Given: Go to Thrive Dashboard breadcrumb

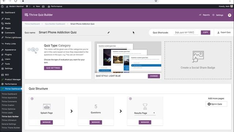Looking at the screenshot, I should 32,24.
